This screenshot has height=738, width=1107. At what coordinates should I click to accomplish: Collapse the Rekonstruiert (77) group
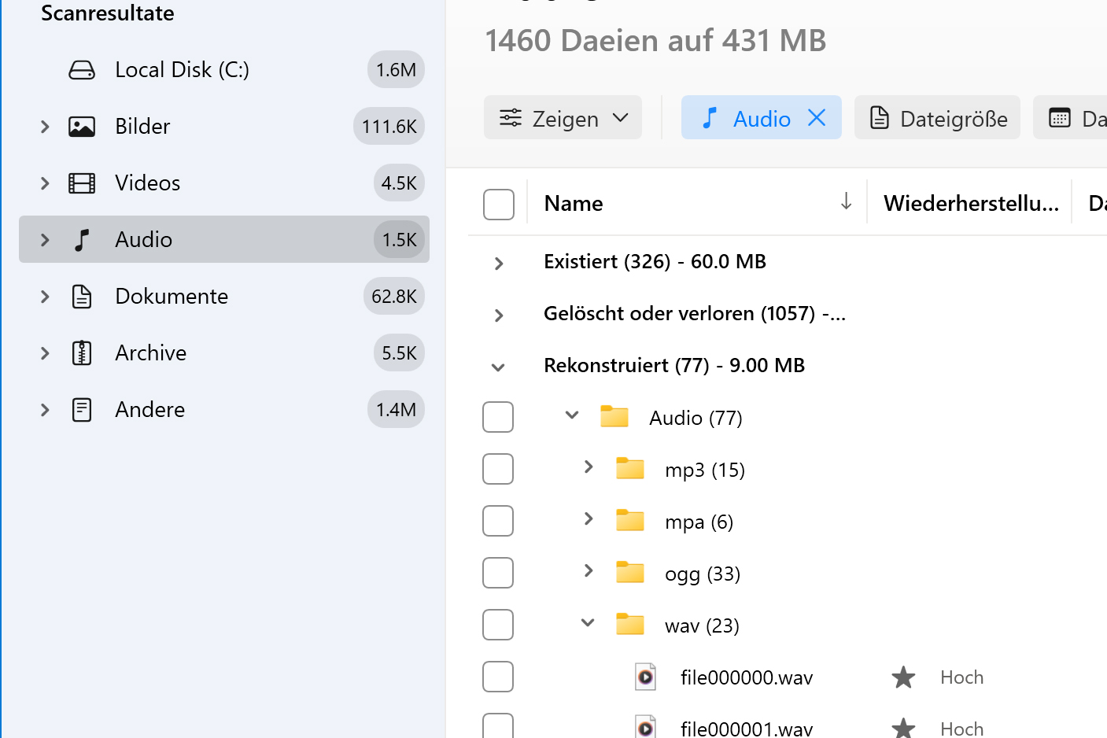click(498, 367)
